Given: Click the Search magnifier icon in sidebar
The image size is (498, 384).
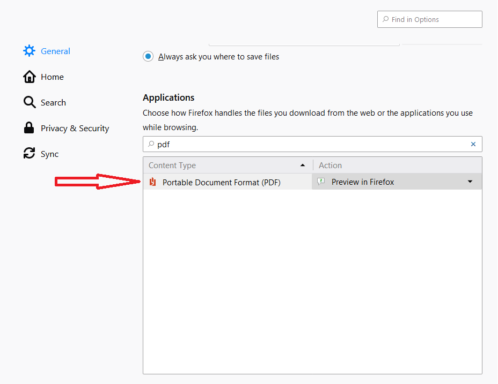Looking at the screenshot, I should coord(30,102).
